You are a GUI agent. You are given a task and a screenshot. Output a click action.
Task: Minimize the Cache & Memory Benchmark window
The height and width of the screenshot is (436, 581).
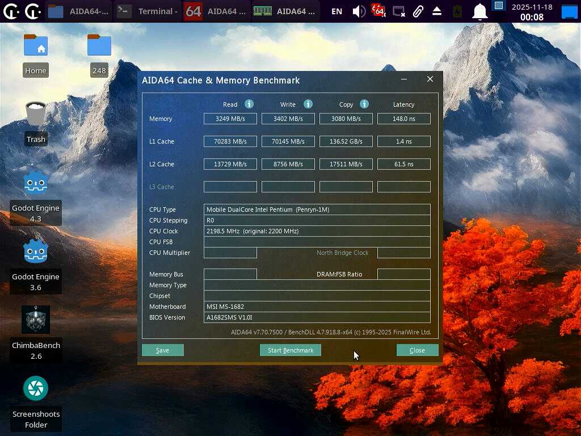click(x=404, y=79)
